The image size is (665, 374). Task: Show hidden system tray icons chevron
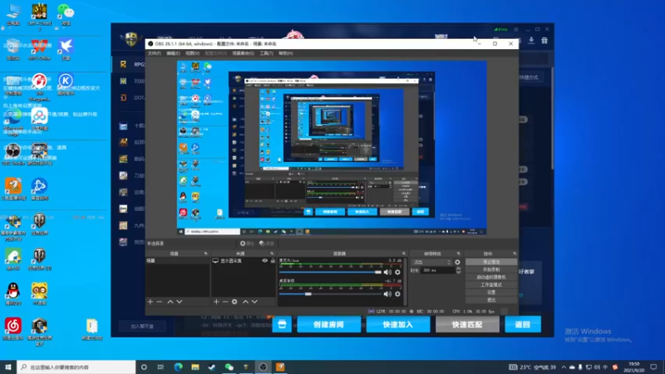tap(564, 367)
